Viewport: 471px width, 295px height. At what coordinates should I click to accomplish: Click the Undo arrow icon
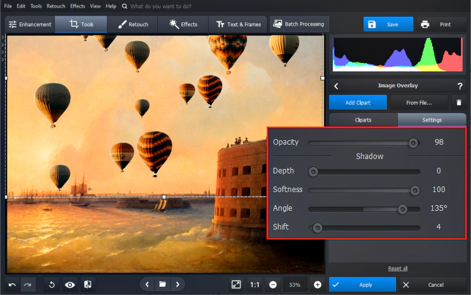(12, 284)
